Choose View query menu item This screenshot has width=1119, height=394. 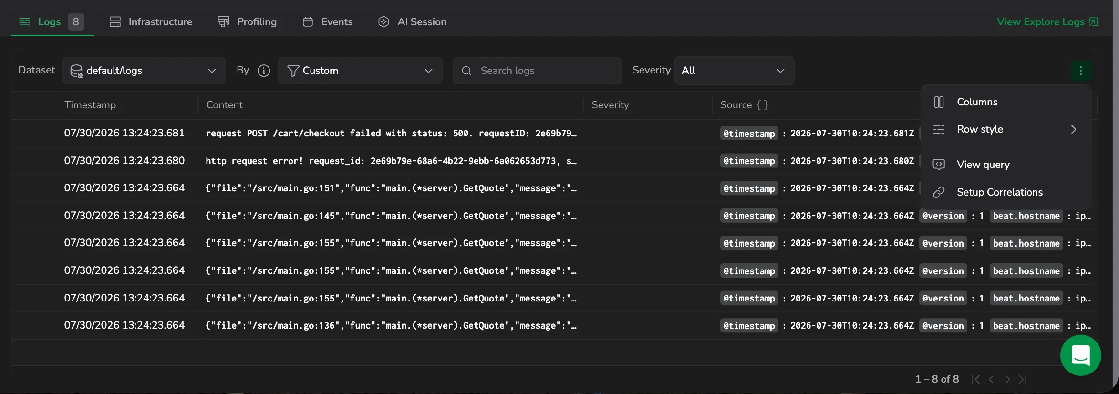[x=1005, y=165]
